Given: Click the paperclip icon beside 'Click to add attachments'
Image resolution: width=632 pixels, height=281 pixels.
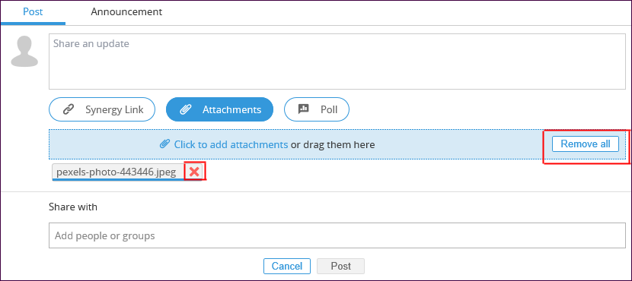Looking at the screenshot, I should (164, 144).
